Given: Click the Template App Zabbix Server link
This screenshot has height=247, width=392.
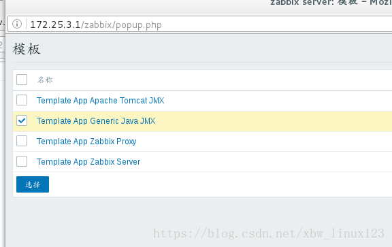Looking at the screenshot, I should coord(88,162).
